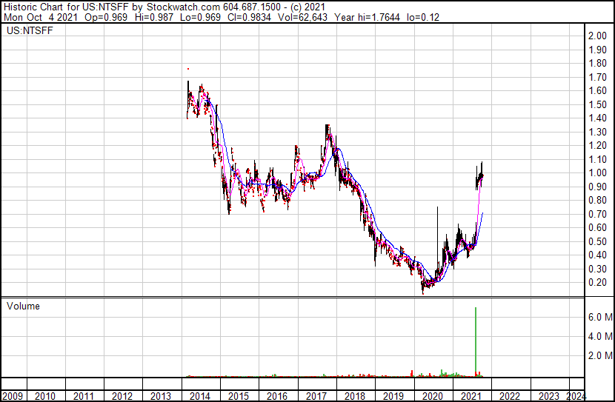Viewport: 615px width, 402px height.
Task: Click the 2014 year label
Action: pyautogui.click(x=199, y=396)
